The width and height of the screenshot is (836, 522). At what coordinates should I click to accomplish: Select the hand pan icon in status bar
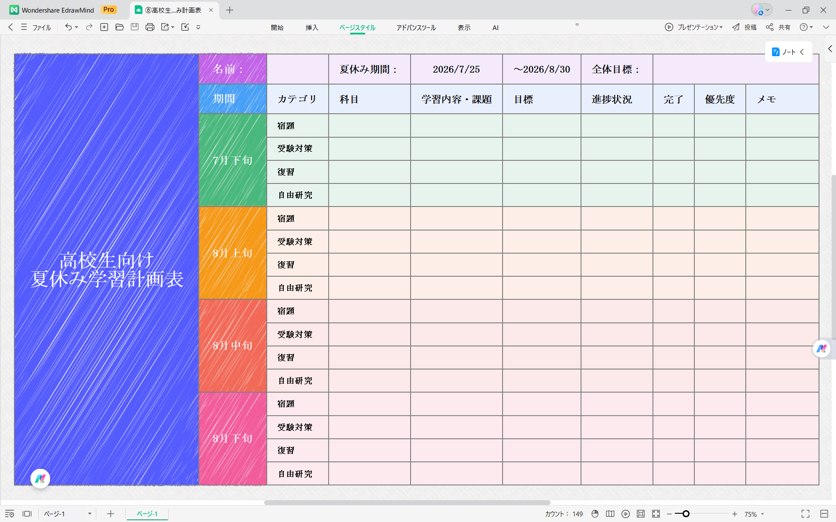(595, 514)
